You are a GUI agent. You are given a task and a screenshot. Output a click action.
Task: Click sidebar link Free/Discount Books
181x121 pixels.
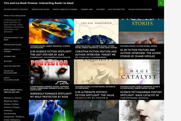[13, 44]
